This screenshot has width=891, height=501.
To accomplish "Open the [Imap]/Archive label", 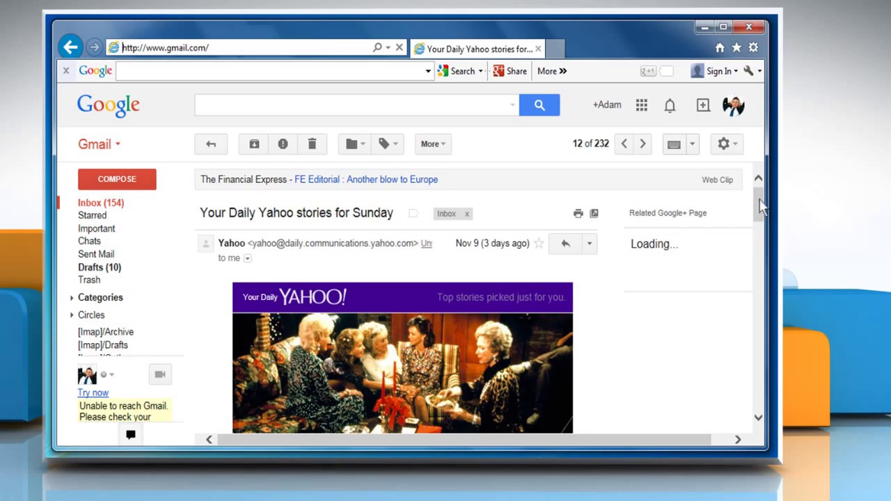I will click(106, 332).
